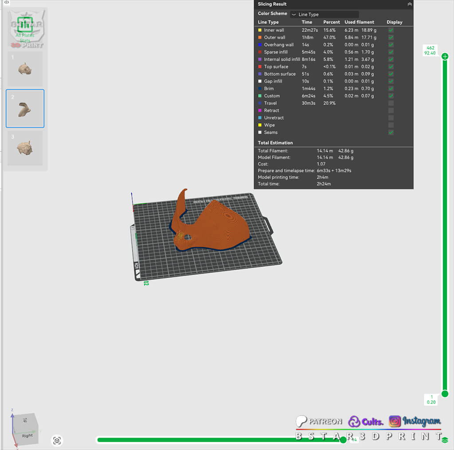Viewport: 454px width, 450px height.
Task: Enable Unretract display checkbox
Action: (391, 118)
